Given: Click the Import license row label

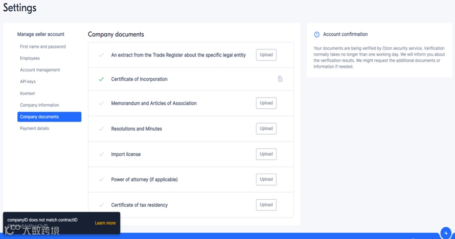Looking at the screenshot, I should (126, 154).
